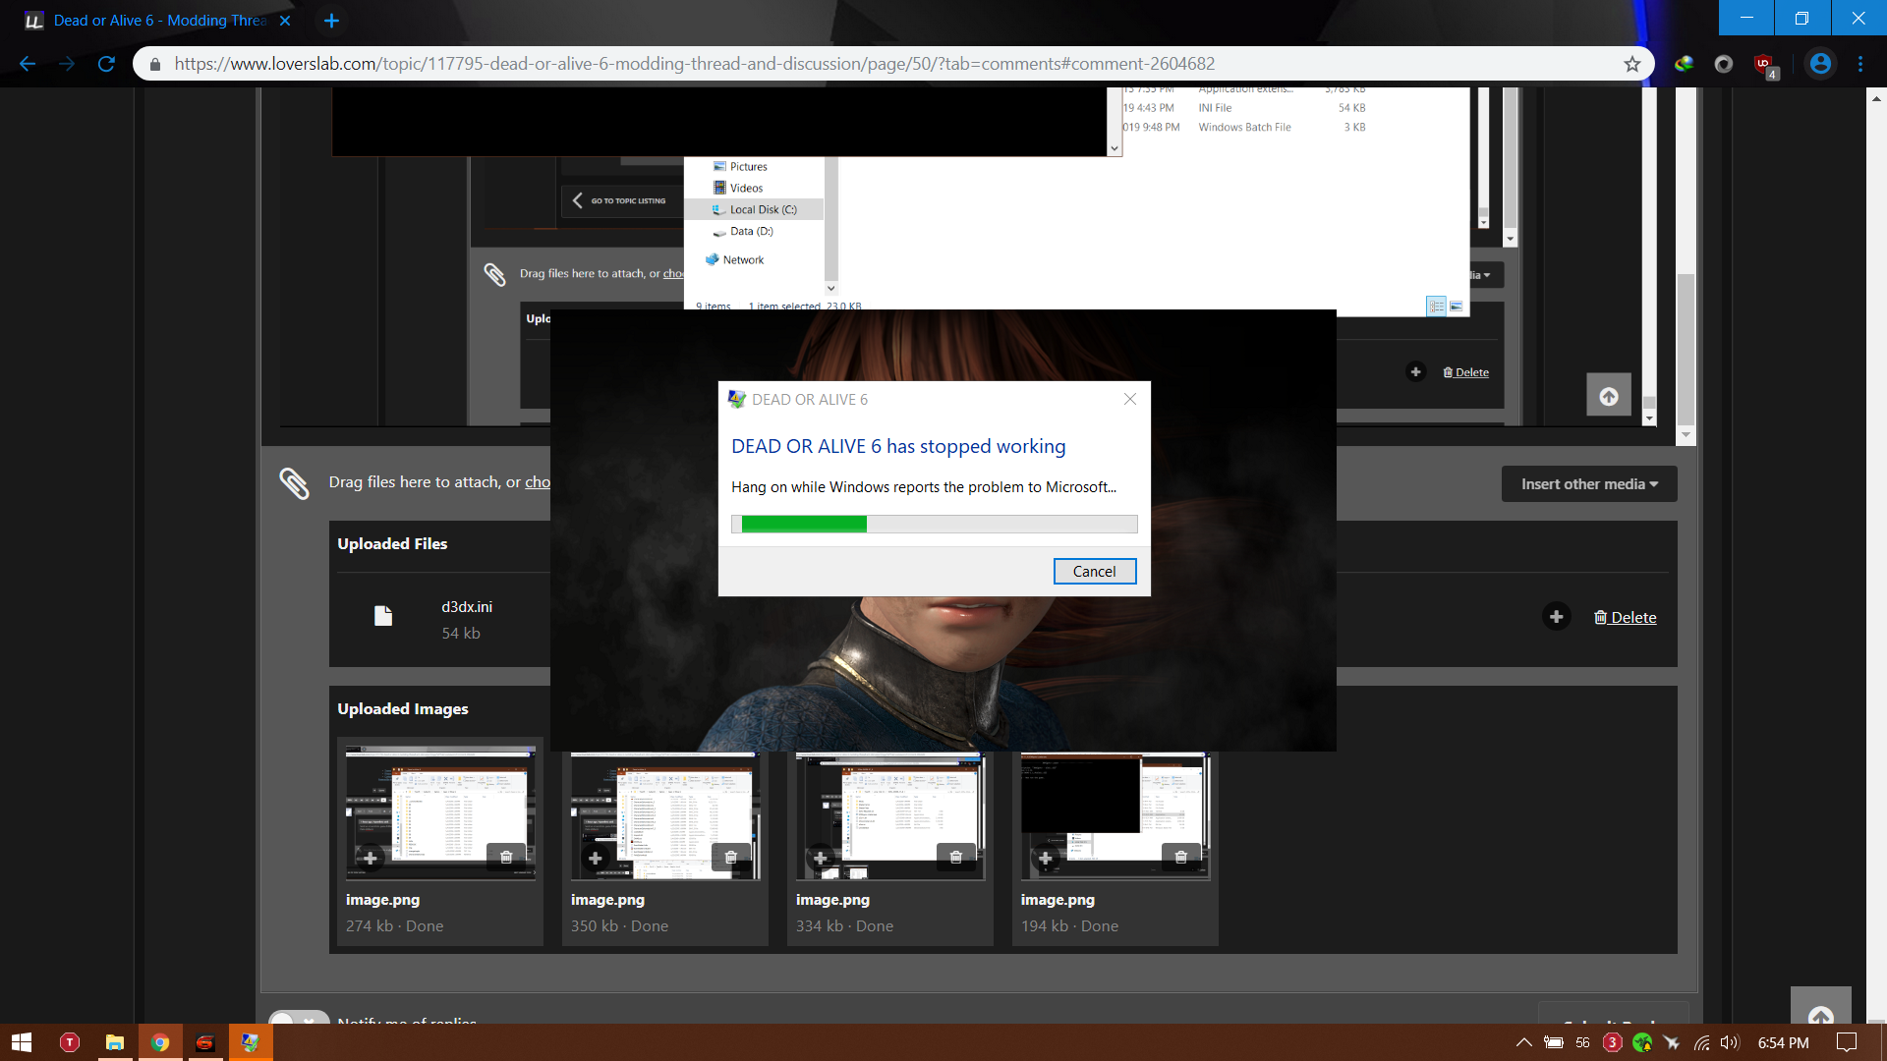Switch to Chrome on the taskbar
Viewport: 1887px width, 1061px height.
point(160,1042)
